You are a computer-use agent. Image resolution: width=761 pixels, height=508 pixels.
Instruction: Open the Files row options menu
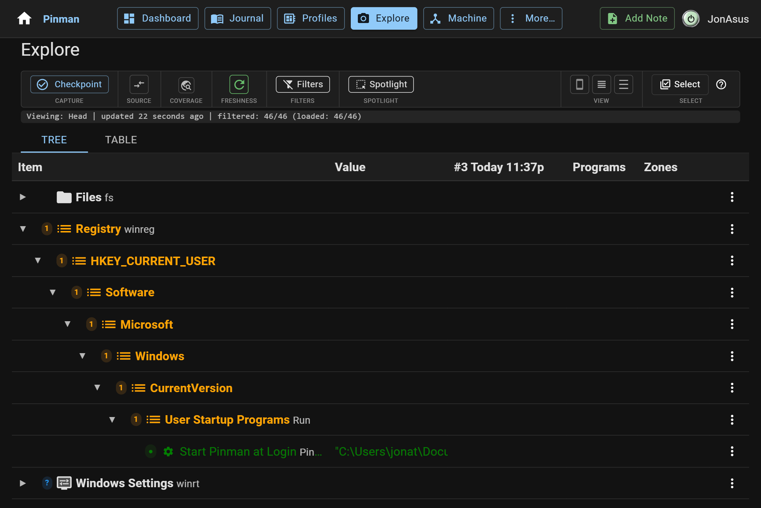pos(732,197)
